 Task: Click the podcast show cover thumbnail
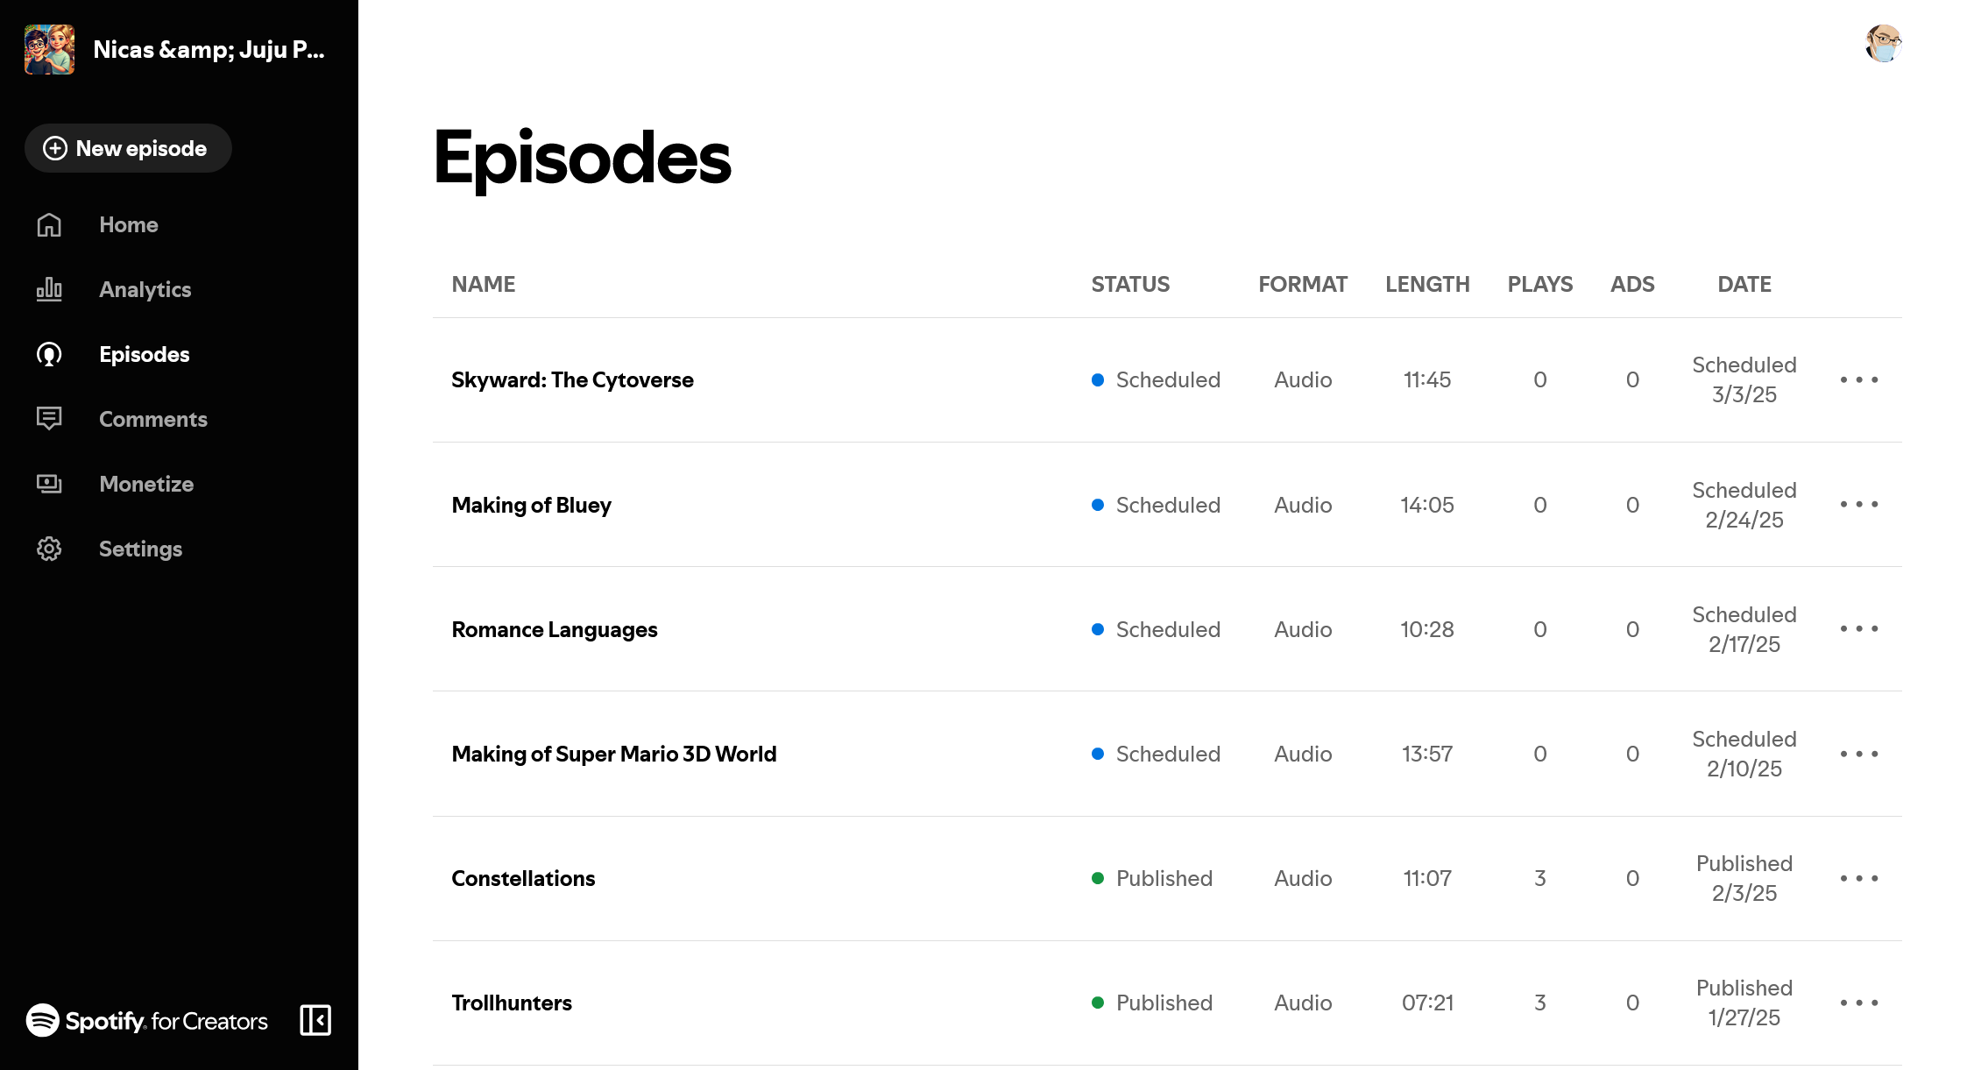(x=50, y=50)
